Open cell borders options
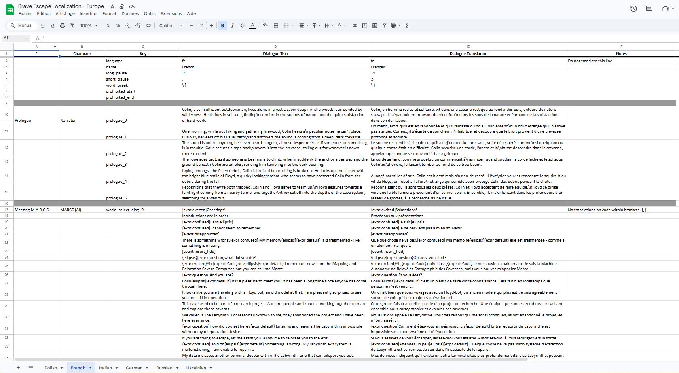Image resolution: width=679 pixels, height=373 pixels. [x=276, y=25]
